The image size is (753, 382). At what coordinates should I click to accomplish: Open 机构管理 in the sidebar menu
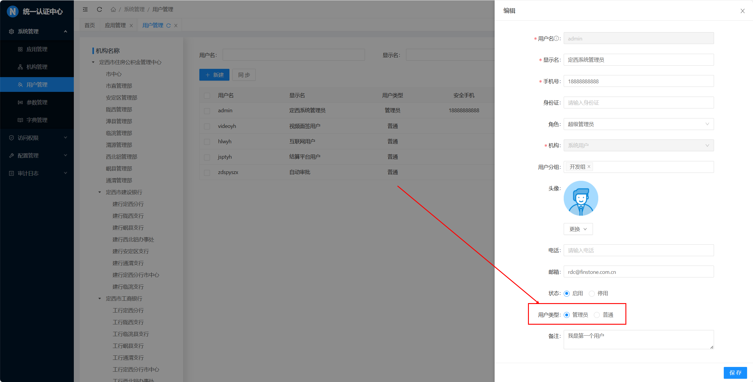coord(37,67)
